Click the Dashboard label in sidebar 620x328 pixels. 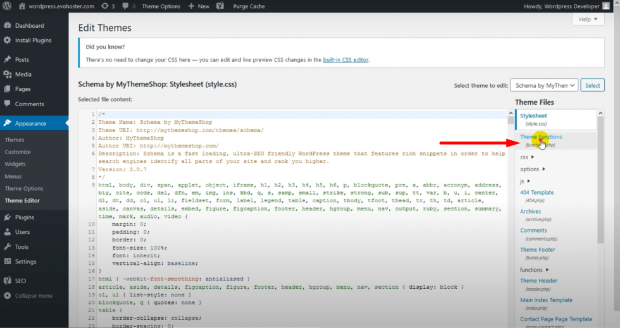coord(30,26)
